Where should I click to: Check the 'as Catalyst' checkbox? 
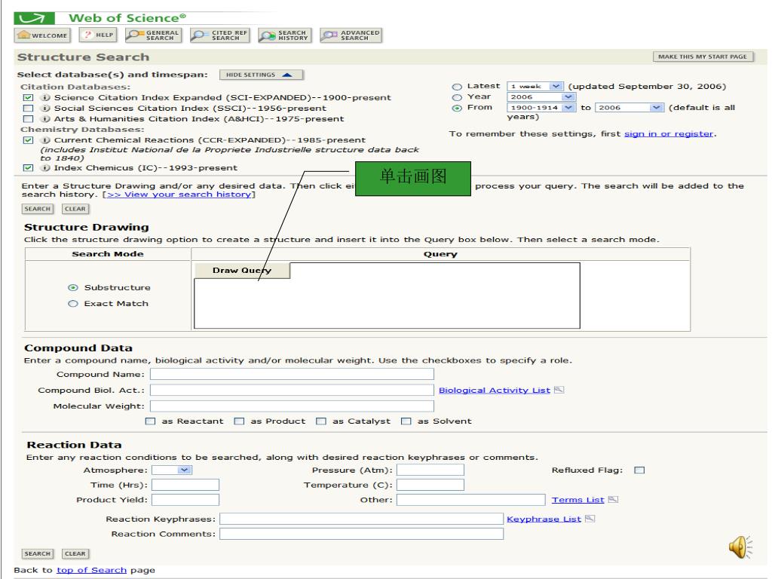[321, 421]
